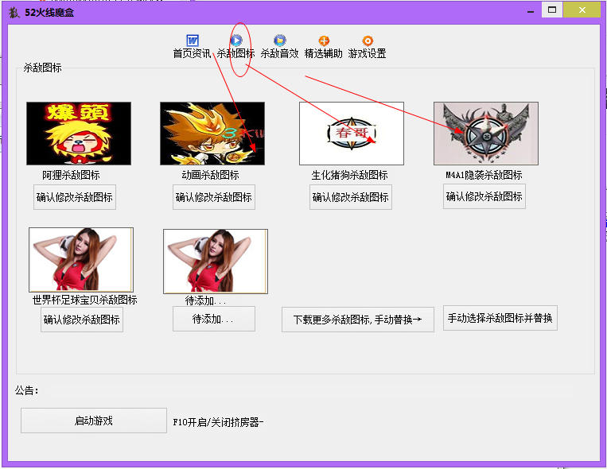Screen dimensions: 607x469
Task: Click 手动选择杀敌图标并替换 button
Action: coord(500,318)
